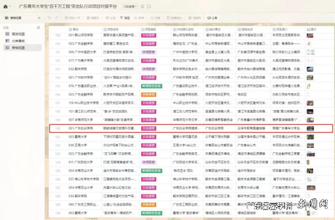Open the 行高 row height tool

[x=155, y=18]
